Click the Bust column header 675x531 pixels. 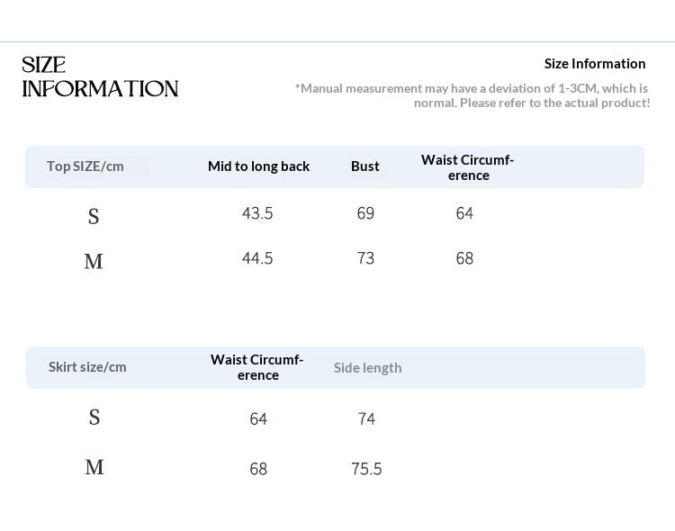365,166
